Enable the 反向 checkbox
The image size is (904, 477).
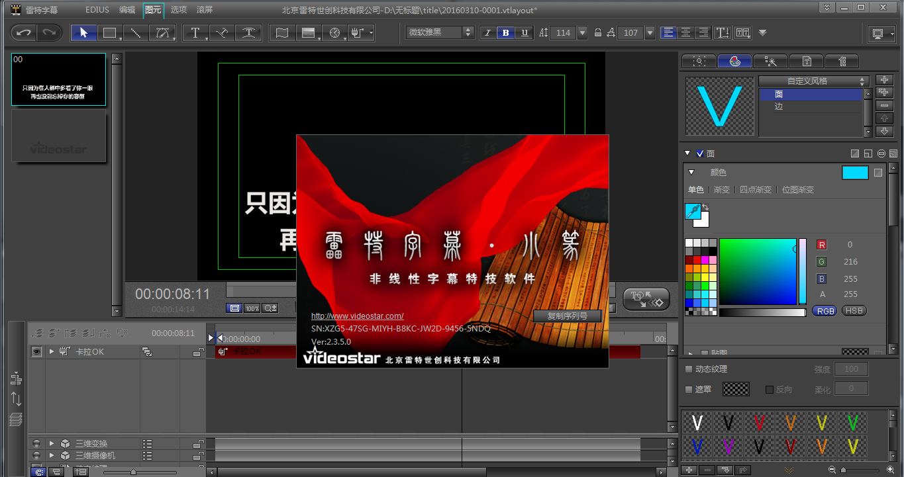769,390
